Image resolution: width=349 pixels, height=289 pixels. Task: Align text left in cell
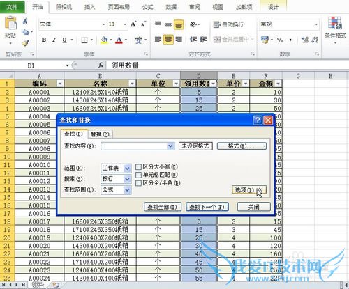pos(158,40)
